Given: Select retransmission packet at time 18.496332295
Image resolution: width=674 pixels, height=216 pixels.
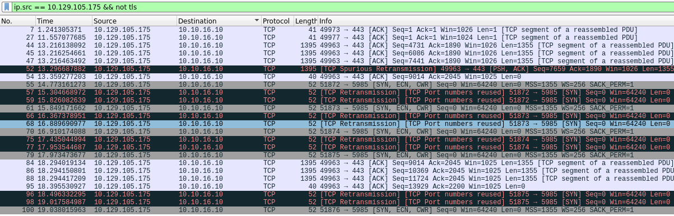Looking at the screenshot, I should [337, 194].
